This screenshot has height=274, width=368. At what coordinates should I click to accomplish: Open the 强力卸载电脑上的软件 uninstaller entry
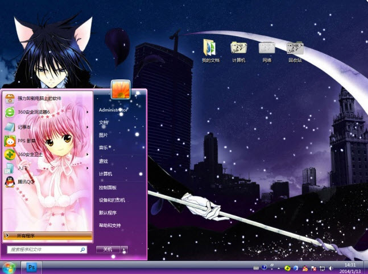click(48, 99)
